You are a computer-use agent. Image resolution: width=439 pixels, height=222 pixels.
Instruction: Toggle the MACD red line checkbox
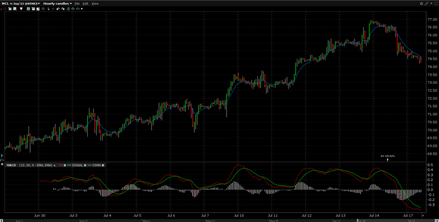tap(64, 164)
